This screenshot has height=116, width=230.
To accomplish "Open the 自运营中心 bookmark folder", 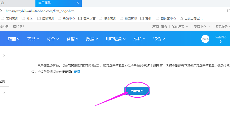I will click(166, 19).
